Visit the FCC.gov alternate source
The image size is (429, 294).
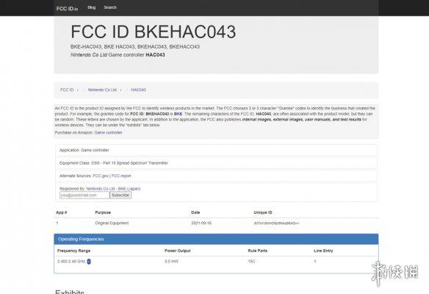[x=101, y=176]
